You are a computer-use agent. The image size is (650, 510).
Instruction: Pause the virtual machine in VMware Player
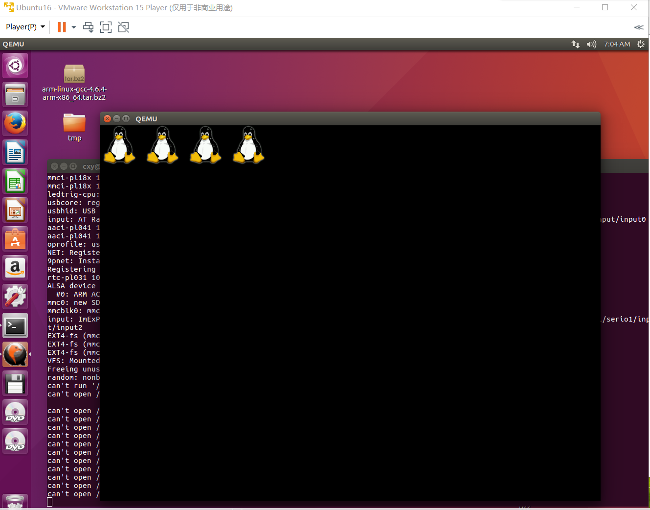[62, 27]
